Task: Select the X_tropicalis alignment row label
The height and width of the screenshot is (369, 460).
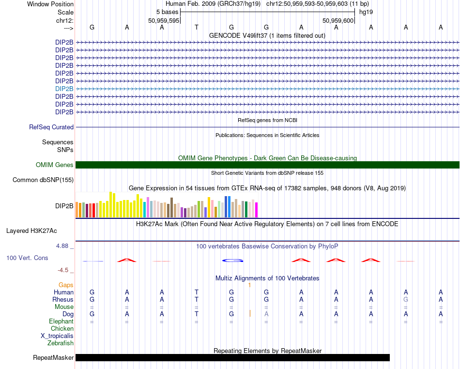Action: point(57,336)
